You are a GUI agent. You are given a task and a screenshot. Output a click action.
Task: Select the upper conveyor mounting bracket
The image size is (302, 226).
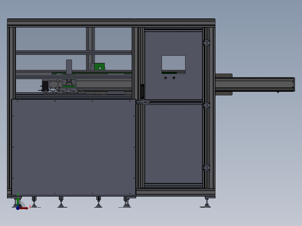click(224, 76)
